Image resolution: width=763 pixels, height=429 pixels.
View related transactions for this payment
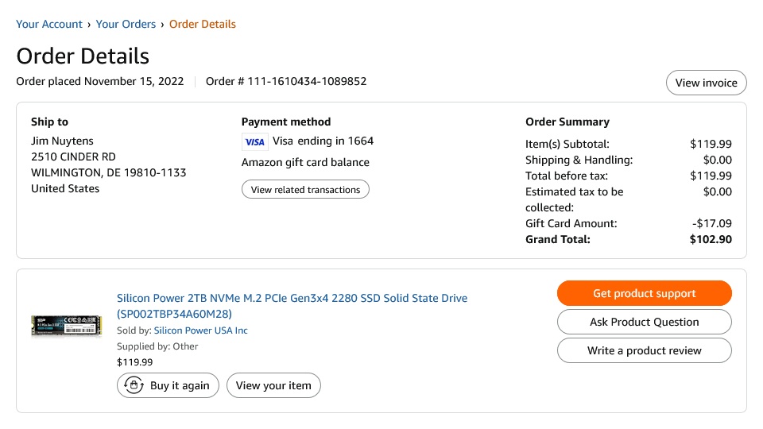tap(305, 190)
